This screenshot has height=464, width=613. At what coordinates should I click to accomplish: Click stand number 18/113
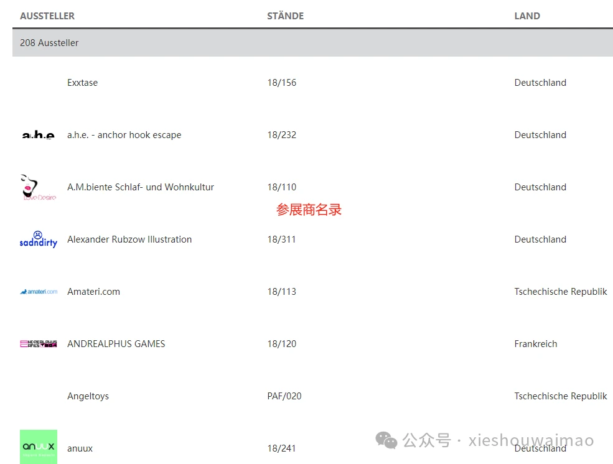click(x=282, y=292)
